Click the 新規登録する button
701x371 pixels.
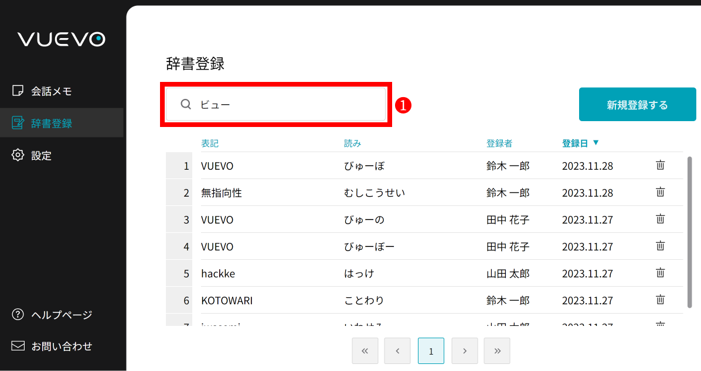click(637, 104)
